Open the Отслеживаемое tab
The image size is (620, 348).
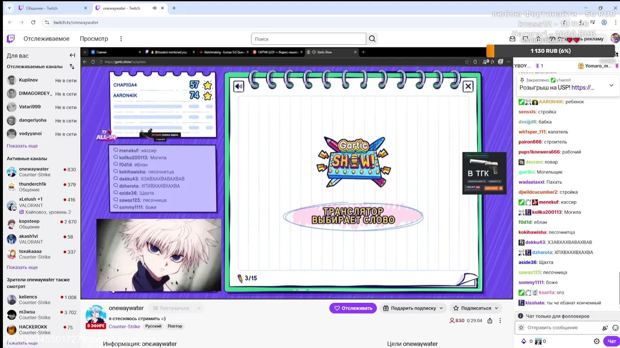pos(46,39)
